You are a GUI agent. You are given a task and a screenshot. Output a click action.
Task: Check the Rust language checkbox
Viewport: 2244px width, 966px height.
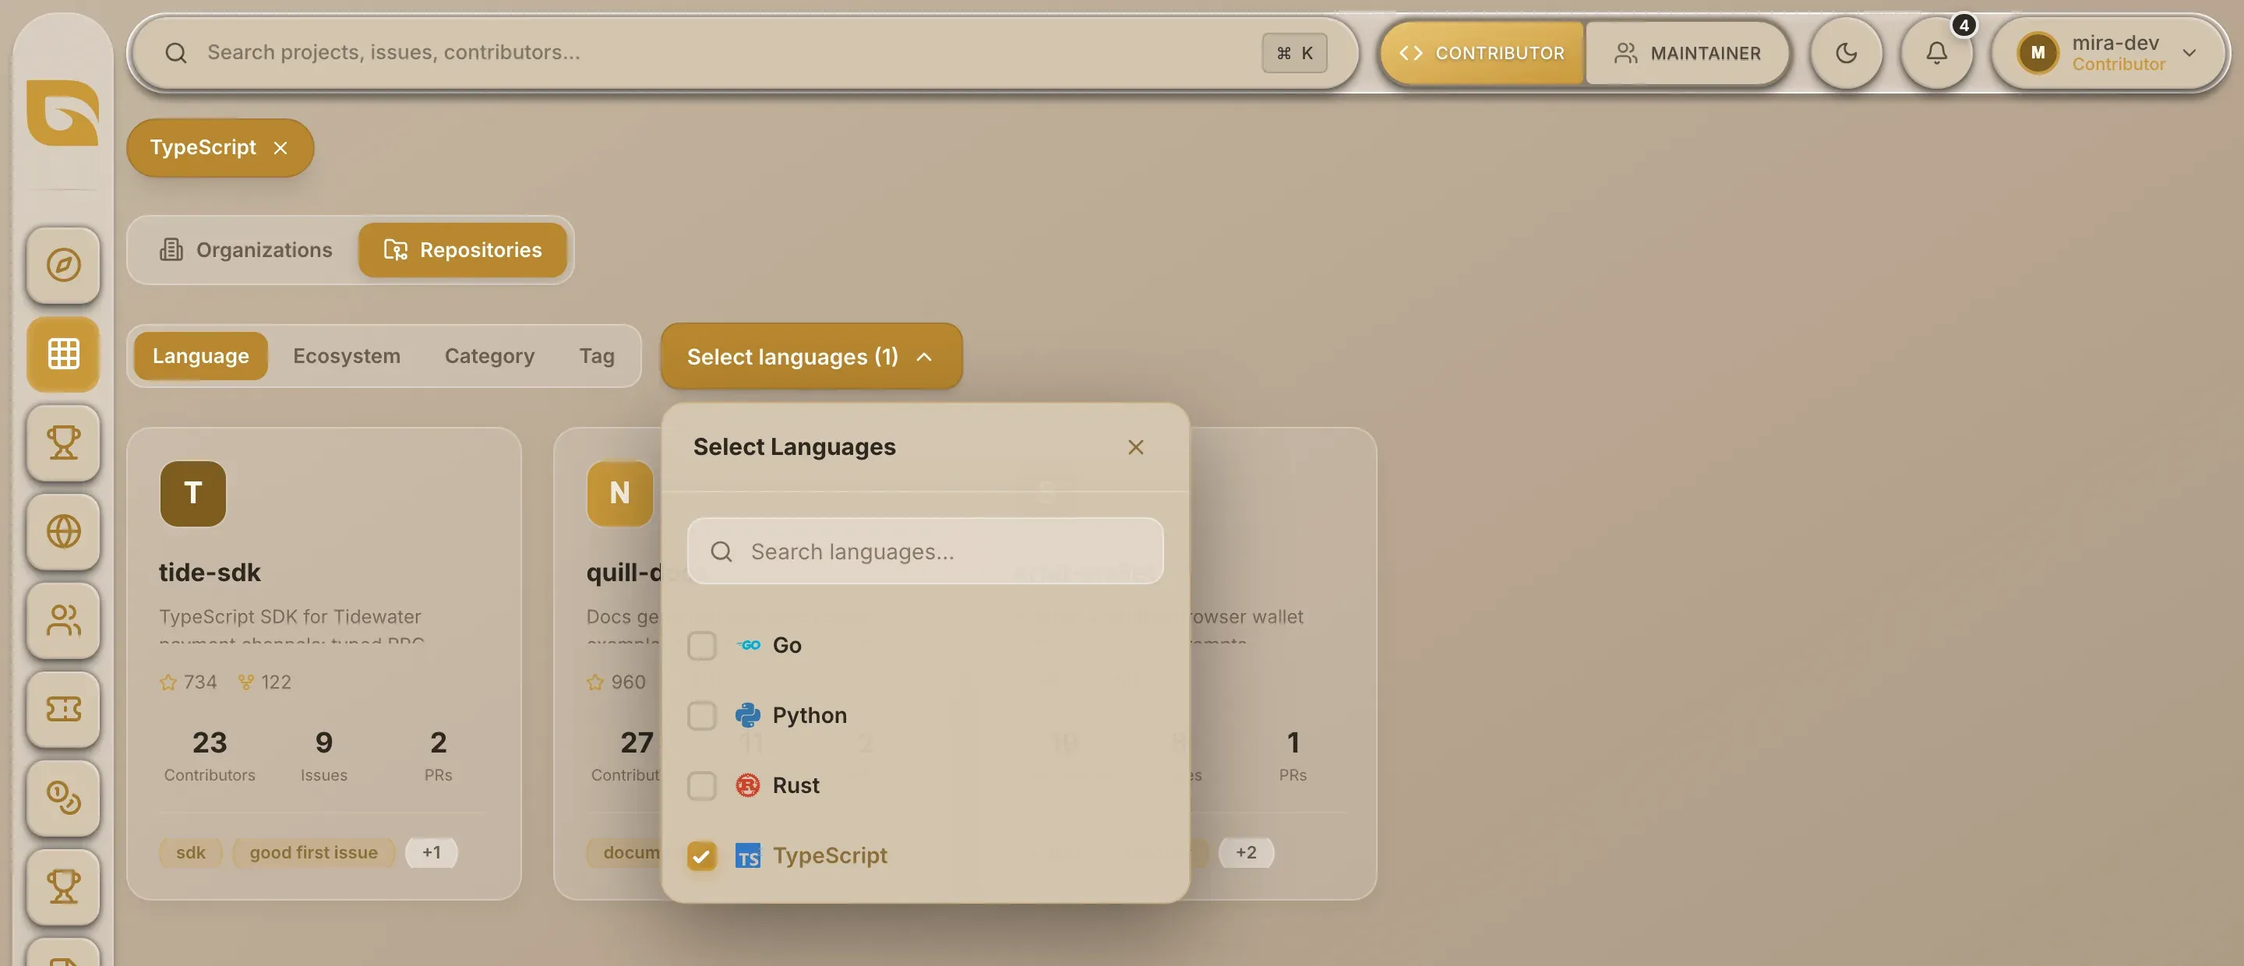701,786
